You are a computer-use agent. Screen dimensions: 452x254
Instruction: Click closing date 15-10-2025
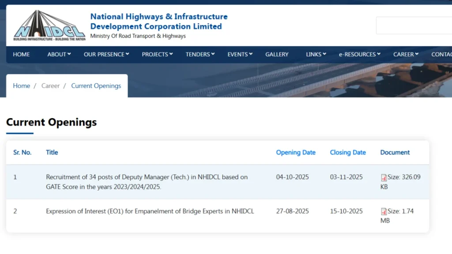point(346,211)
